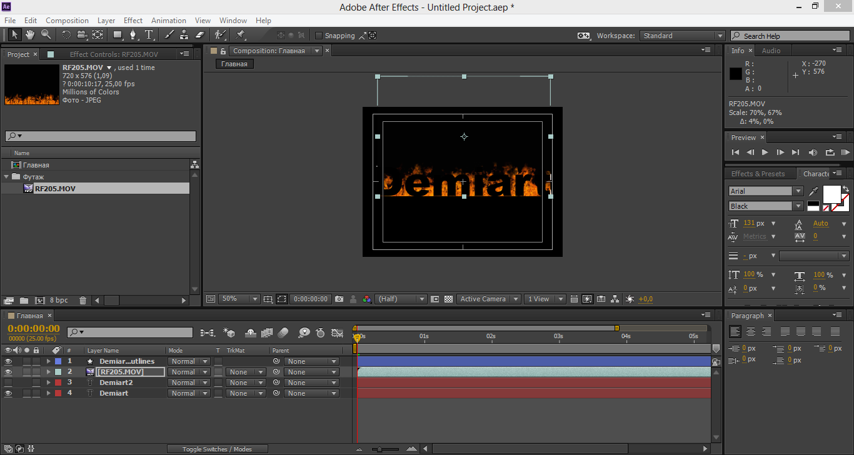Screen dimensions: 854x455
Task: Select left align text in Paragraph panel
Action: 735,332
